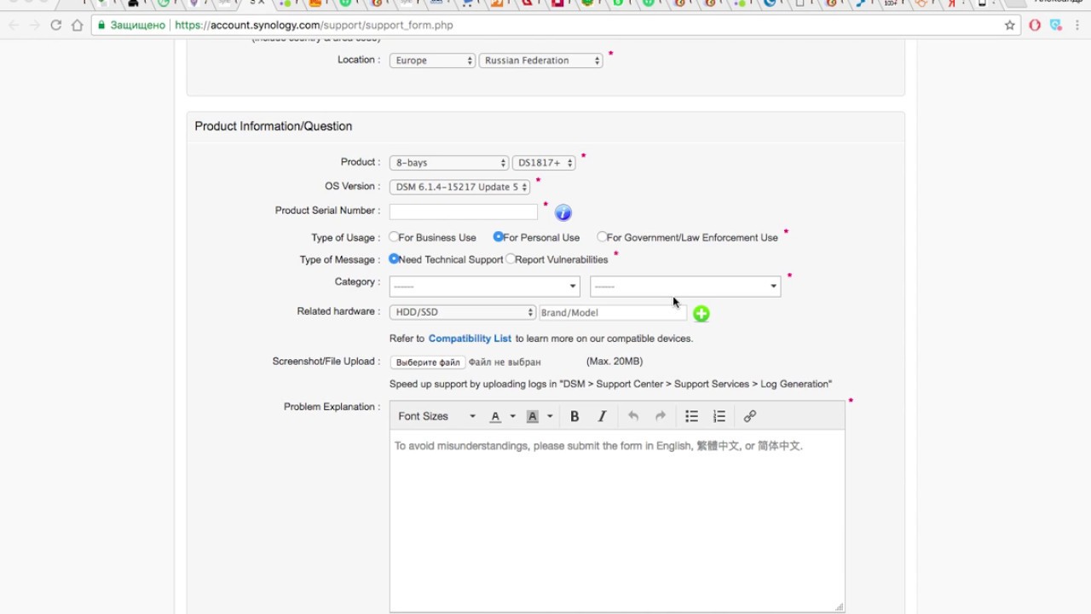This screenshot has width=1091, height=614.
Task: Select For Personal Use radio button
Action: (x=499, y=237)
